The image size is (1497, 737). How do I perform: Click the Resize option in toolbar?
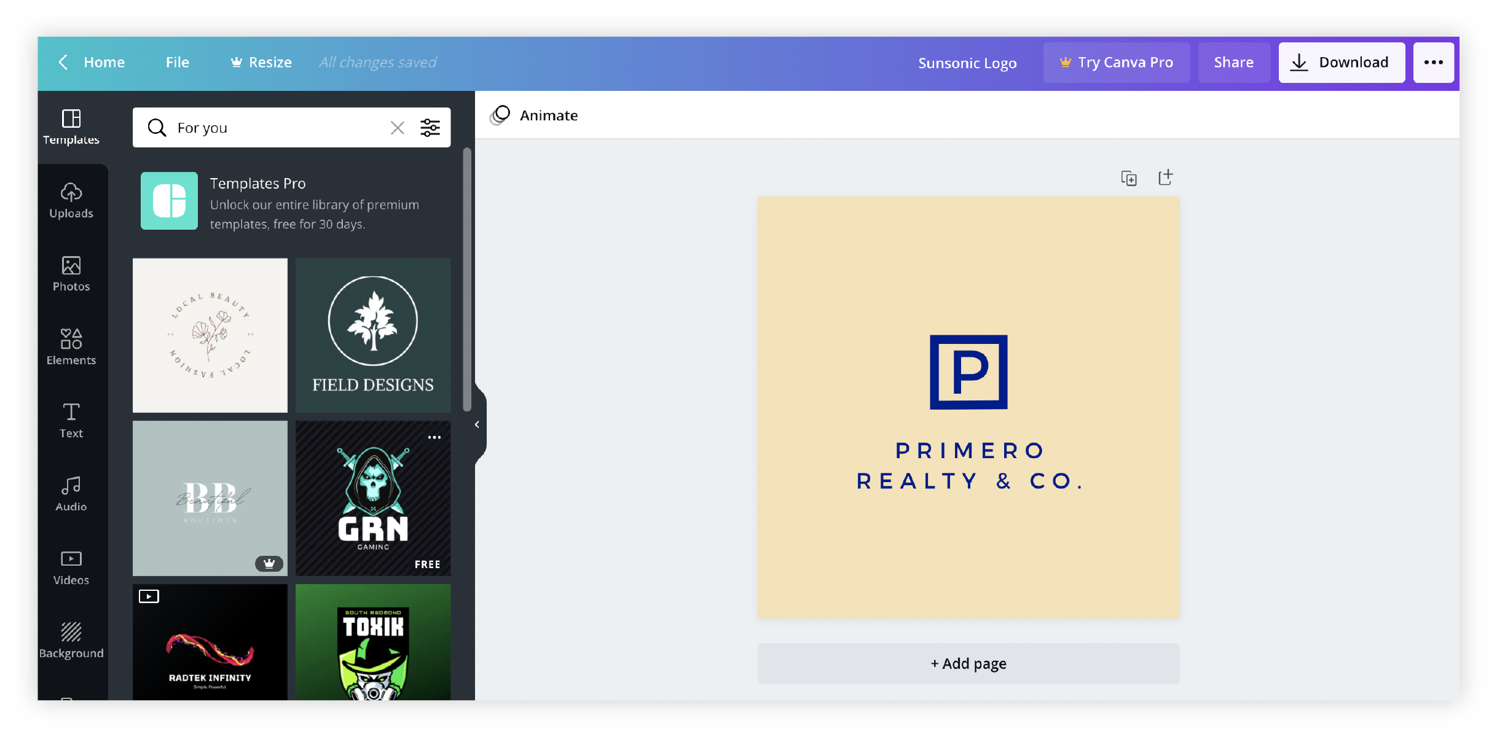point(270,62)
